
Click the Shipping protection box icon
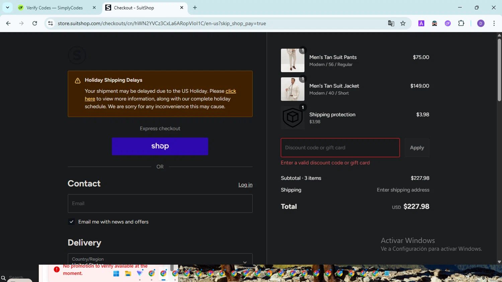(x=292, y=118)
